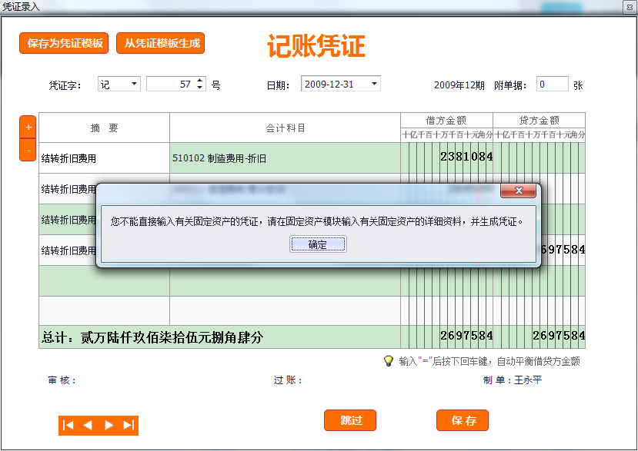
Task: Click the 从凭证模板生成 button
Action: [162, 43]
